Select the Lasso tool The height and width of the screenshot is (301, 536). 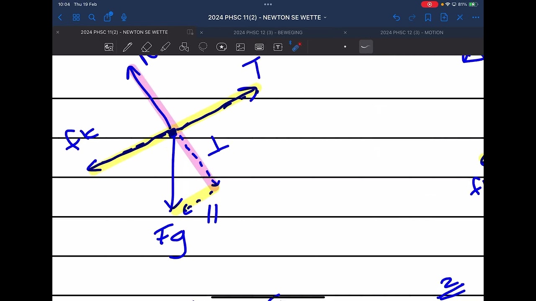pyautogui.click(x=203, y=47)
